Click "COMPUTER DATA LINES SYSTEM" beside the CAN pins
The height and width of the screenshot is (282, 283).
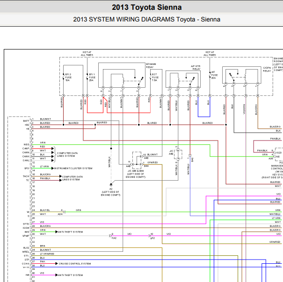[67, 155]
